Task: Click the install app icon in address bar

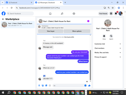Action: 105,8
